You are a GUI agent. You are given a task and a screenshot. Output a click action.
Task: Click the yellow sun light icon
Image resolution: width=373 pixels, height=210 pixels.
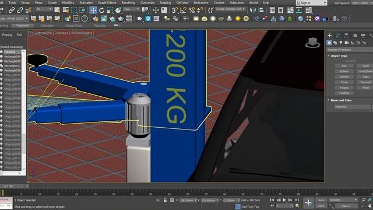(238, 19)
